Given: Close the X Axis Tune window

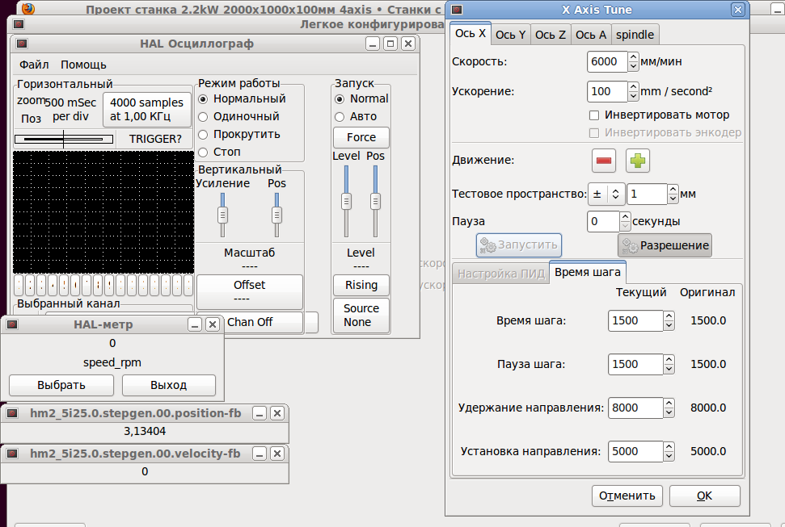Looking at the screenshot, I should pos(738,10).
